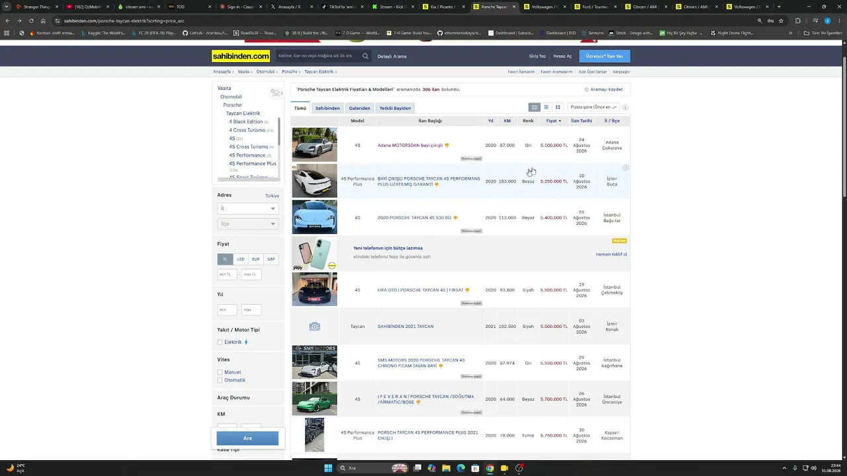Open Giriş Yap login link
This screenshot has height=476, width=847.
point(537,56)
